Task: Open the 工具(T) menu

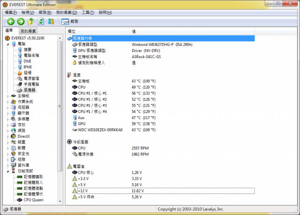Action: [88, 13]
